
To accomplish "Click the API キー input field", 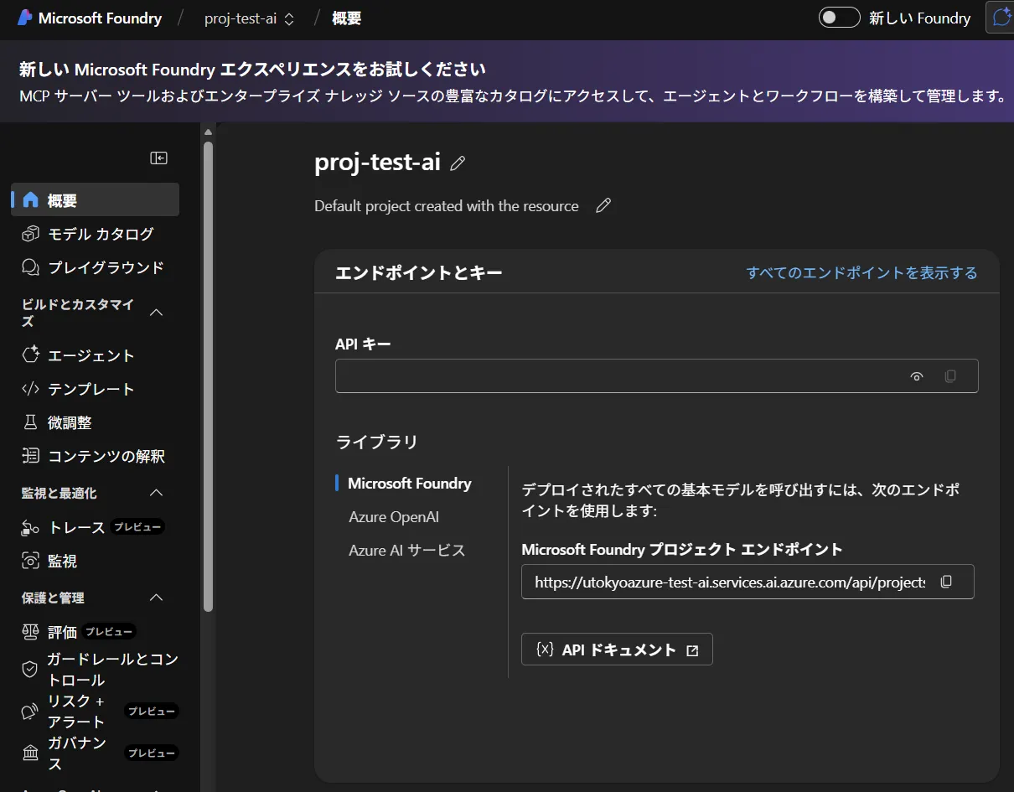I will [x=616, y=376].
